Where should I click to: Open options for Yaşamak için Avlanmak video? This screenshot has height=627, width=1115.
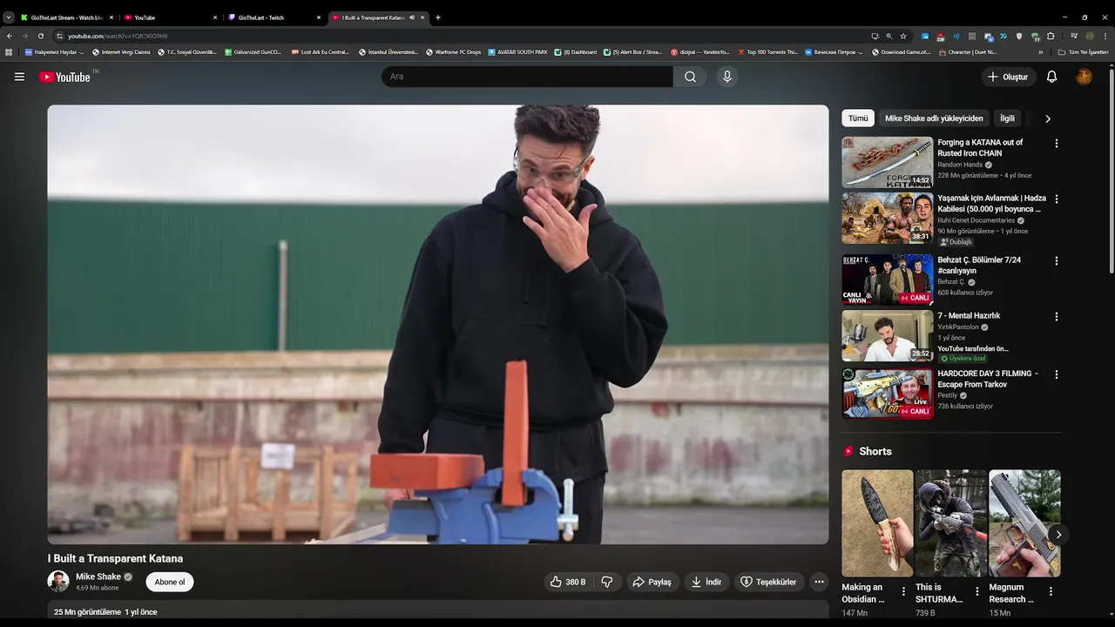pos(1057,199)
